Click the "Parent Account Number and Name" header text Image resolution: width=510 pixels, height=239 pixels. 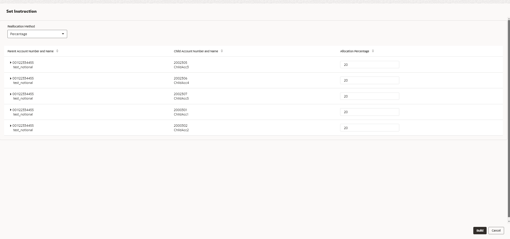[x=30, y=51]
